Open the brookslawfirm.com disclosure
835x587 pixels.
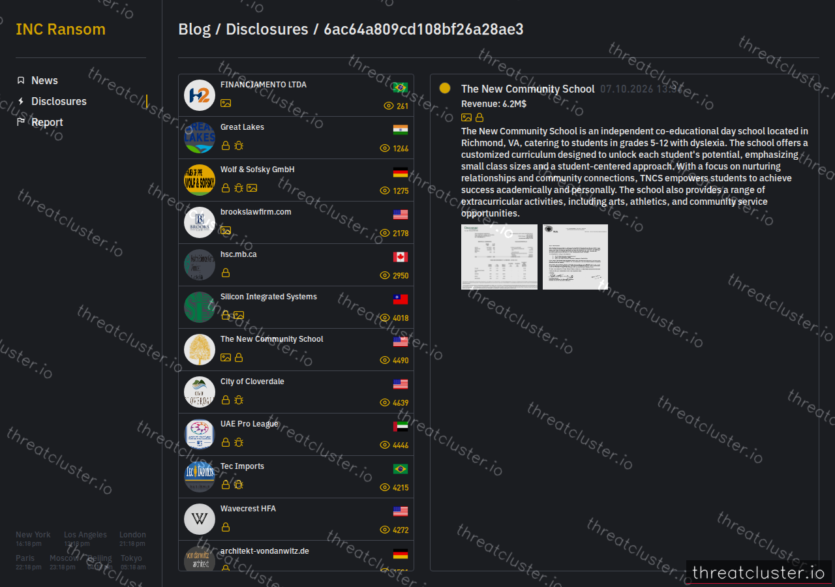tap(296, 222)
